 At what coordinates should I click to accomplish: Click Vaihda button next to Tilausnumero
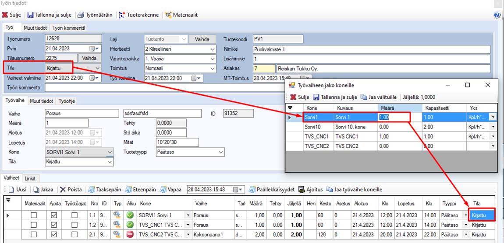point(89,58)
